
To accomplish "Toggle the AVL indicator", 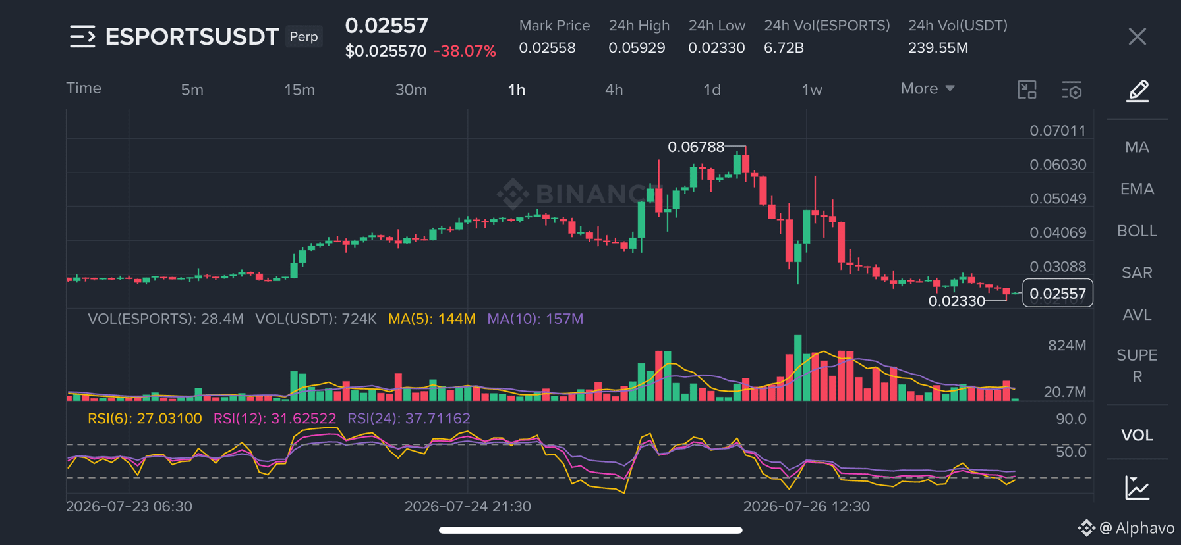I will coord(1137,315).
